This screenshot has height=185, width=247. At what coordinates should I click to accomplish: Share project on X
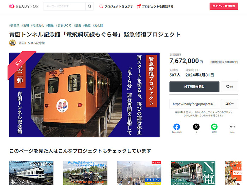pos(196,128)
